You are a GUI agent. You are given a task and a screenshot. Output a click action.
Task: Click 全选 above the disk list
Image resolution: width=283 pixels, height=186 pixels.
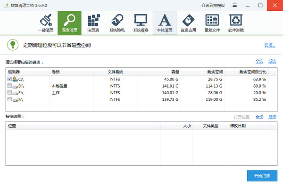[259, 61]
